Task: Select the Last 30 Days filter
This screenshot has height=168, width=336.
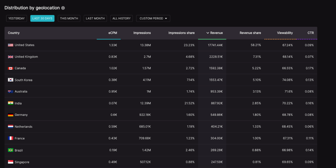Action: (x=42, y=18)
